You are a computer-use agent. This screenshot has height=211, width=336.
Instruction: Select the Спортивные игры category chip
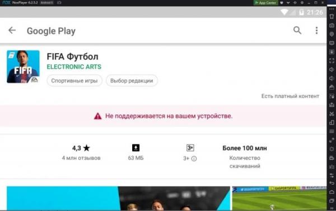[x=74, y=81]
